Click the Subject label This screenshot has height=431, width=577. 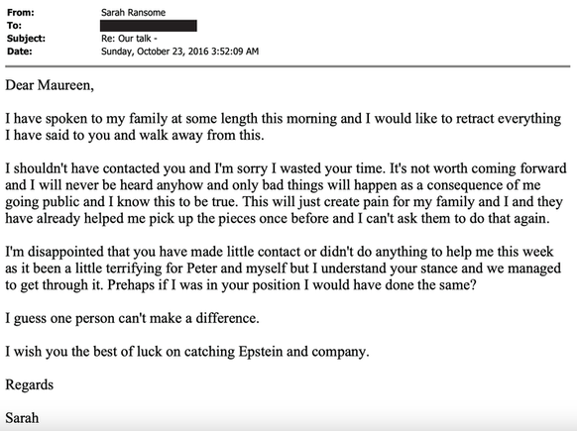(26, 39)
